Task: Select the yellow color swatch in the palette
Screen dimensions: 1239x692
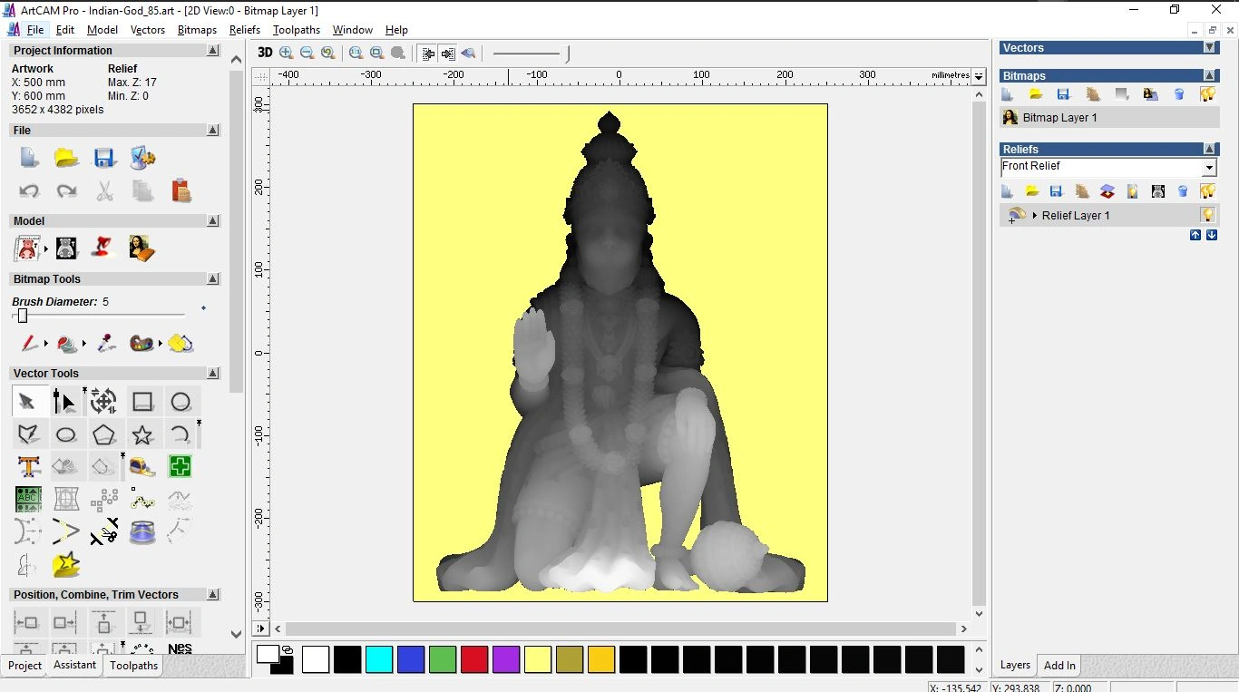Action: [538, 659]
